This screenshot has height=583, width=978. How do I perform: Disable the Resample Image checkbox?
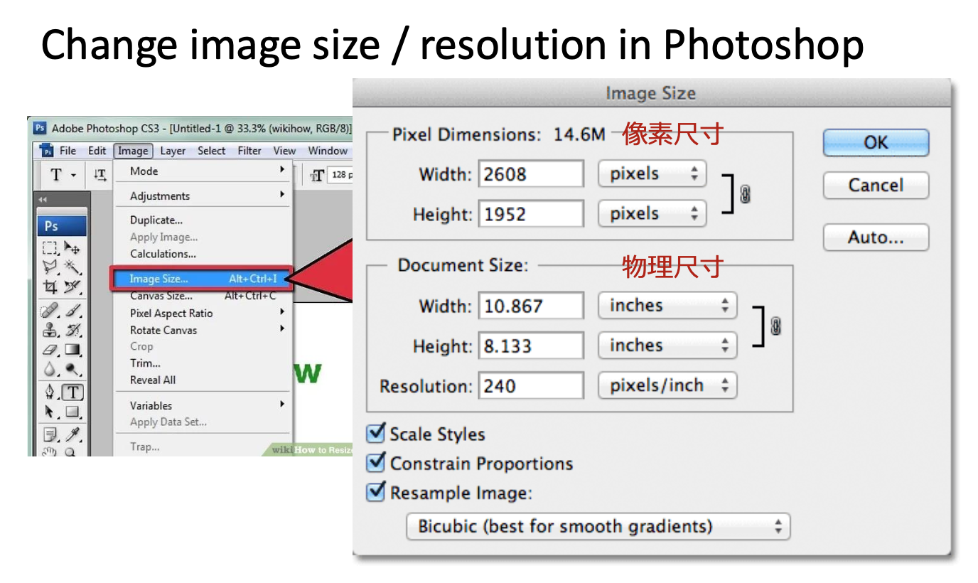[x=376, y=492]
